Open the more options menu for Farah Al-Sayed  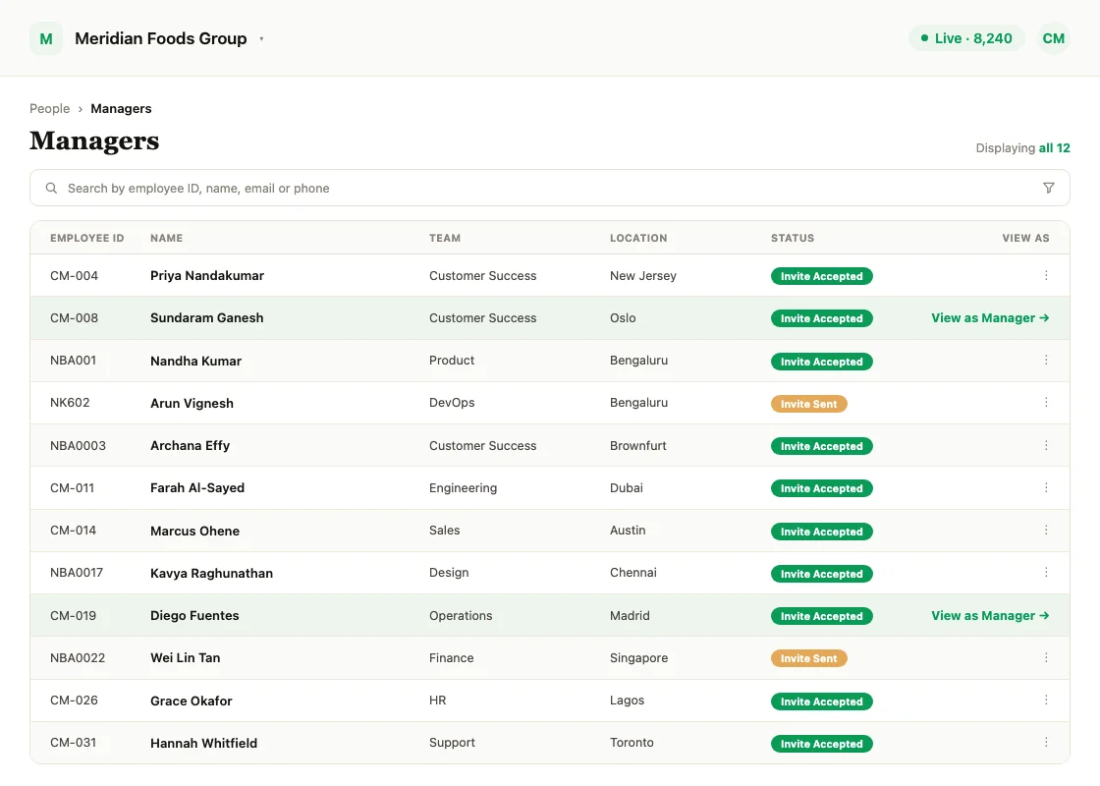click(x=1046, y=487)
